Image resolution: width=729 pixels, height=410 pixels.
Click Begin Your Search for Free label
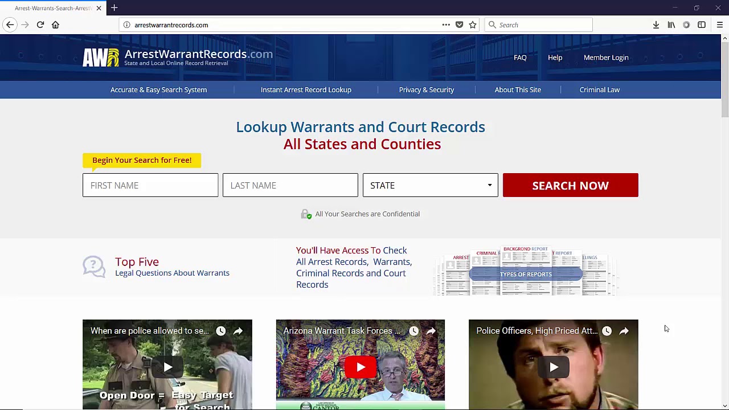pyautogui.click(x=142, y=161)
